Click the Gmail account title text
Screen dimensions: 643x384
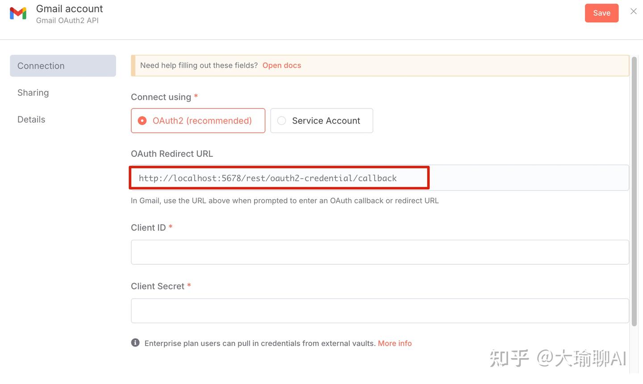pyautogui.click(x=69, y=8)
